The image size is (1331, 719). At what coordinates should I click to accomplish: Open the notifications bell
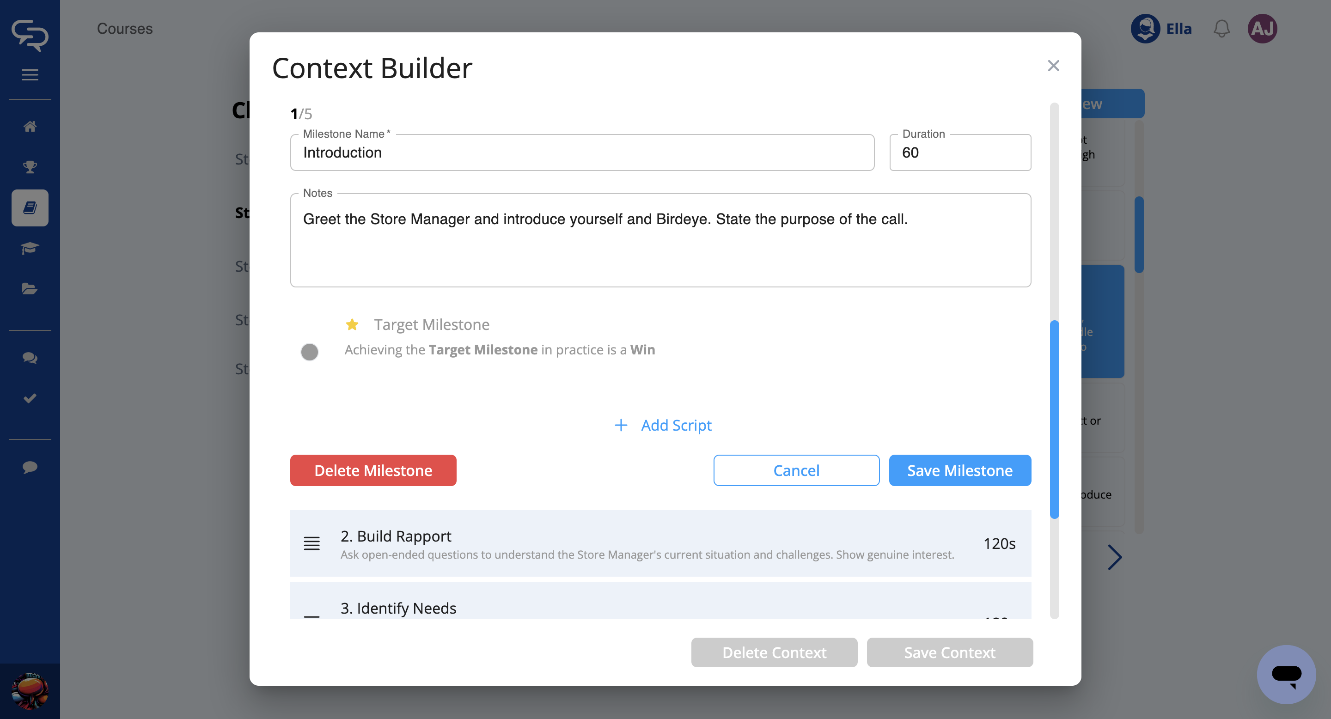tap(1221, 29)
